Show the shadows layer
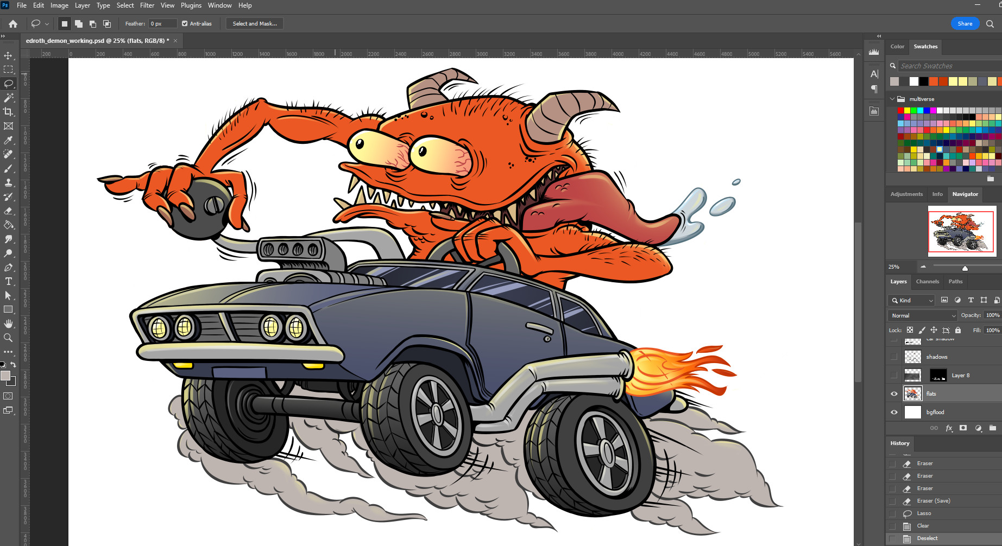This screenshot has width=1002, height=546. [894, 357]
